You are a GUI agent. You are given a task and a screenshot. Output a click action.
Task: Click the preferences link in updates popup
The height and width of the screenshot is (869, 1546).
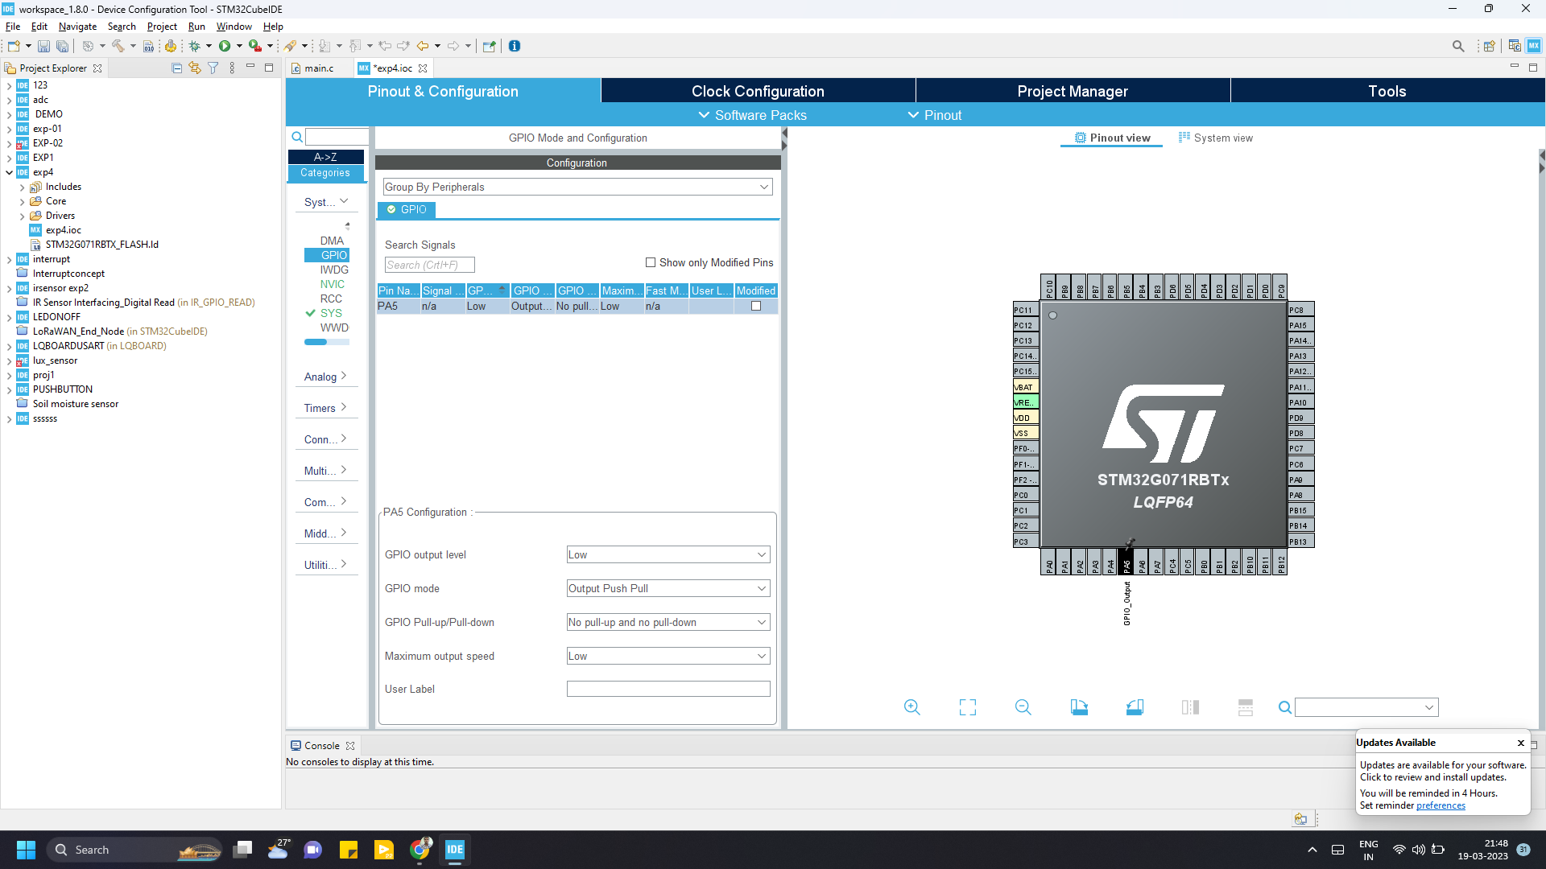coord(1440,805)
